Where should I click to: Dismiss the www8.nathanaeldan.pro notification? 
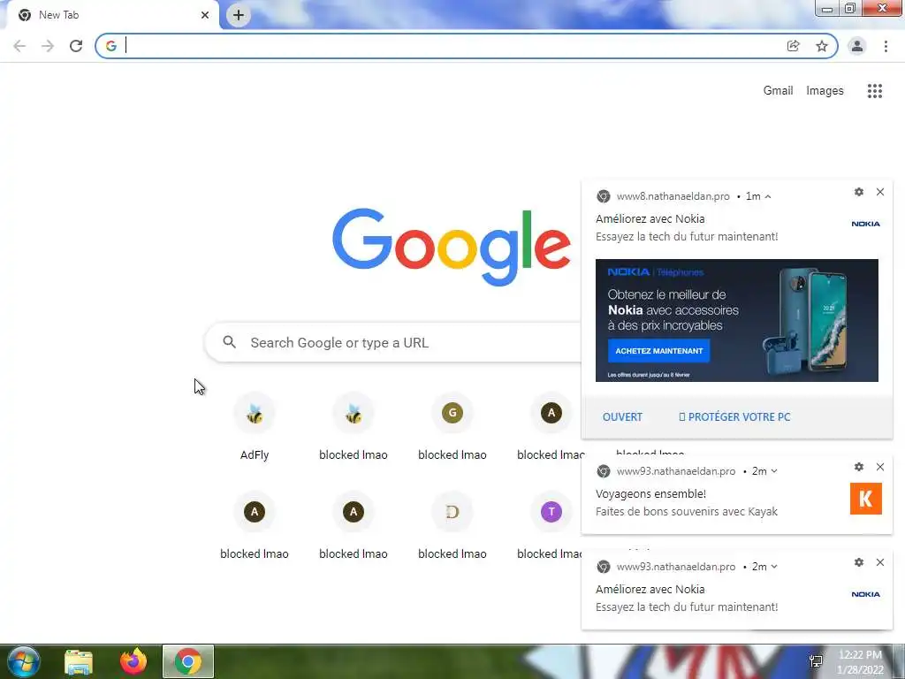pos(880,192)
